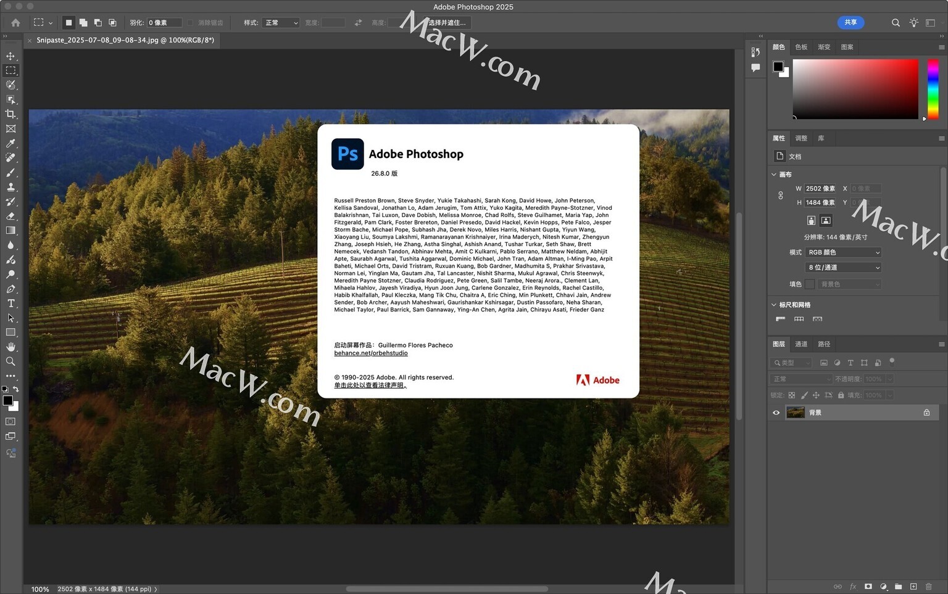Toggle lock transparent pixels

click(791, 395)
